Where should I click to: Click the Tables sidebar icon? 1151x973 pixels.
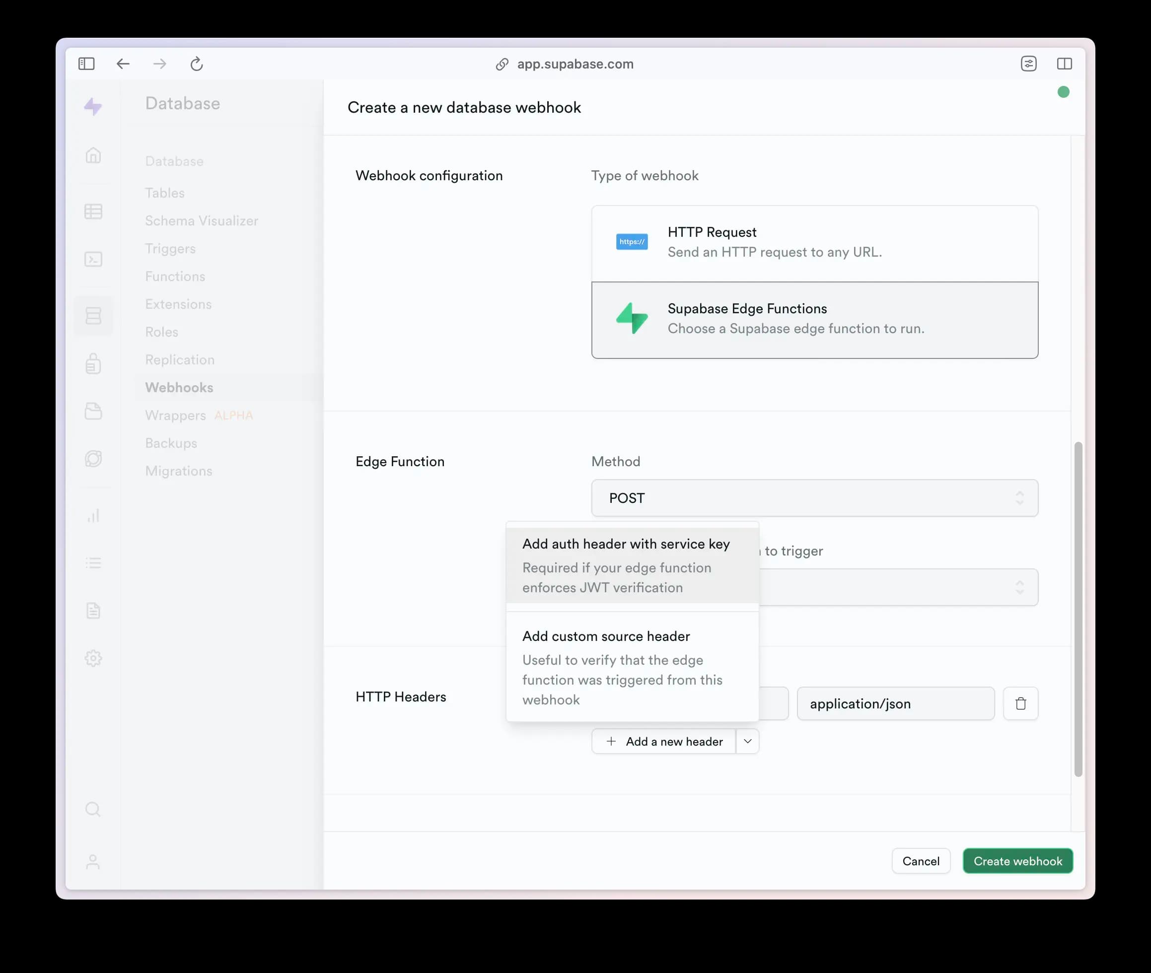pos(93,210)
